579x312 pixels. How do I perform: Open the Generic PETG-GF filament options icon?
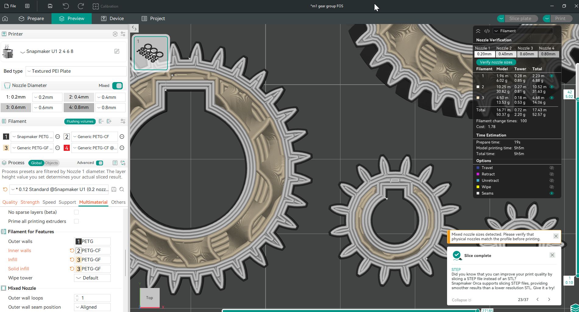tap(58, 148)
